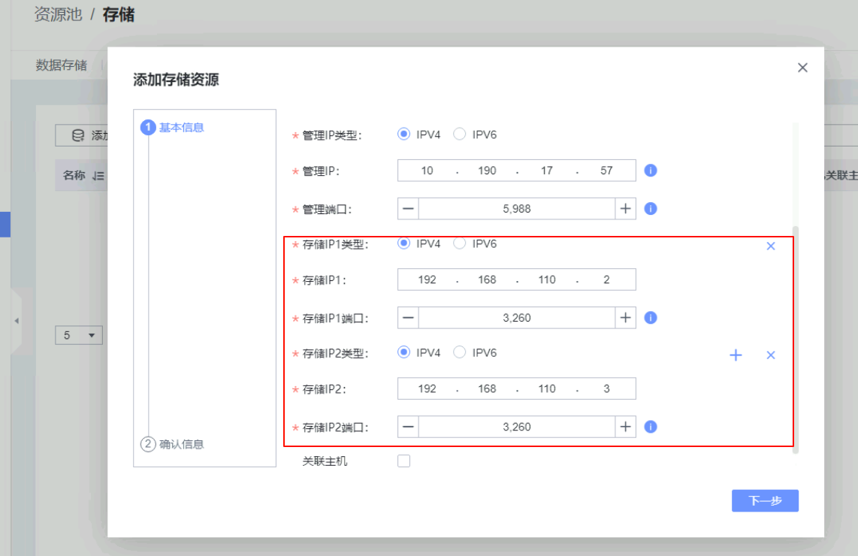Add another storage IP with plus icon
This screenshot has width=858, height=556.
(736, 355)
